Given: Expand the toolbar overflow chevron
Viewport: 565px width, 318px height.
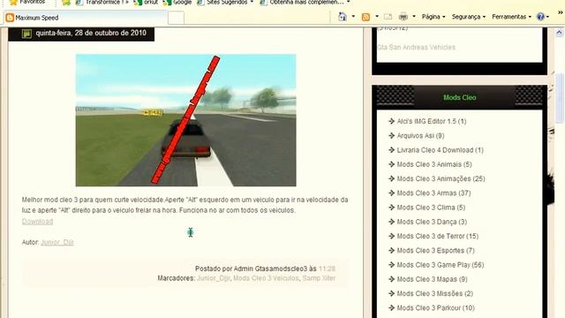Looking at the screenshot, I should coord(561,12).
